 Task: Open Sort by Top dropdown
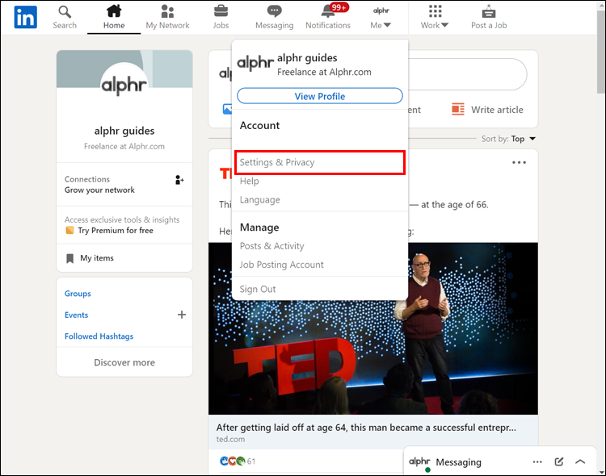point(508,139)
